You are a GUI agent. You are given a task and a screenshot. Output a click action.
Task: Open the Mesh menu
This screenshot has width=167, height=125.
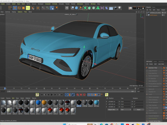pos(23,4)
